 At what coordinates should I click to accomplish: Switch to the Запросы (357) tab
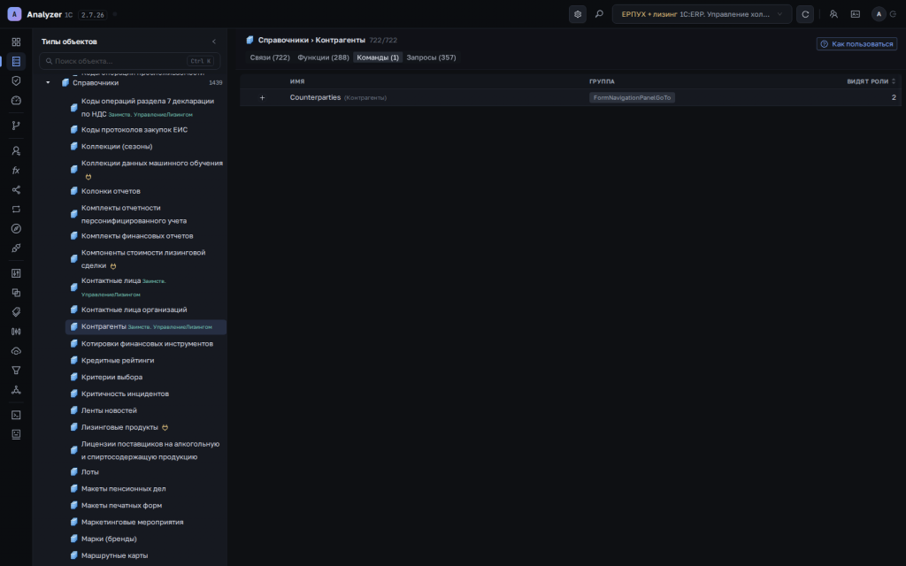click(x=431, y=57)
